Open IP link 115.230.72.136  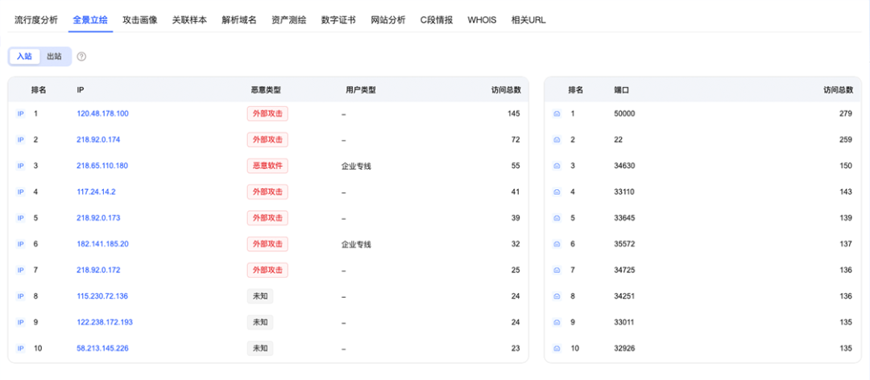(102, 296)
